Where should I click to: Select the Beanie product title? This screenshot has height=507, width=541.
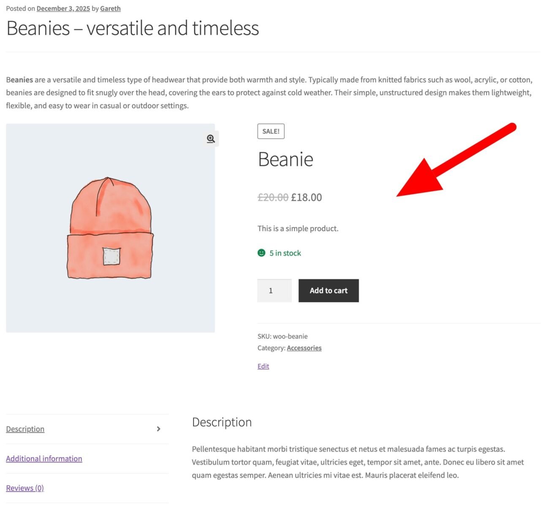click(285, 159)
